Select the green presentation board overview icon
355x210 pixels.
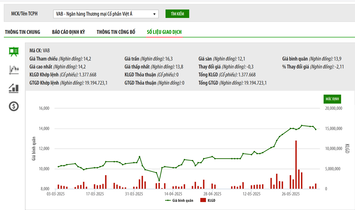point(14,52)
